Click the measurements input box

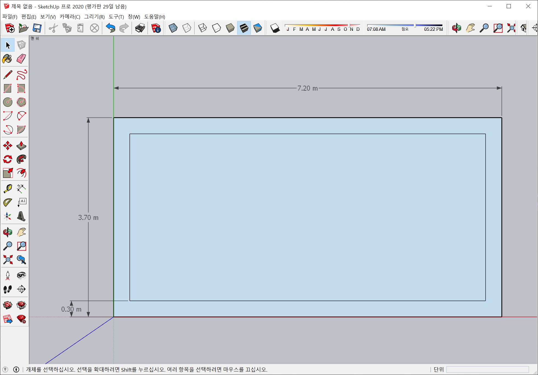(x=487, y=370)
